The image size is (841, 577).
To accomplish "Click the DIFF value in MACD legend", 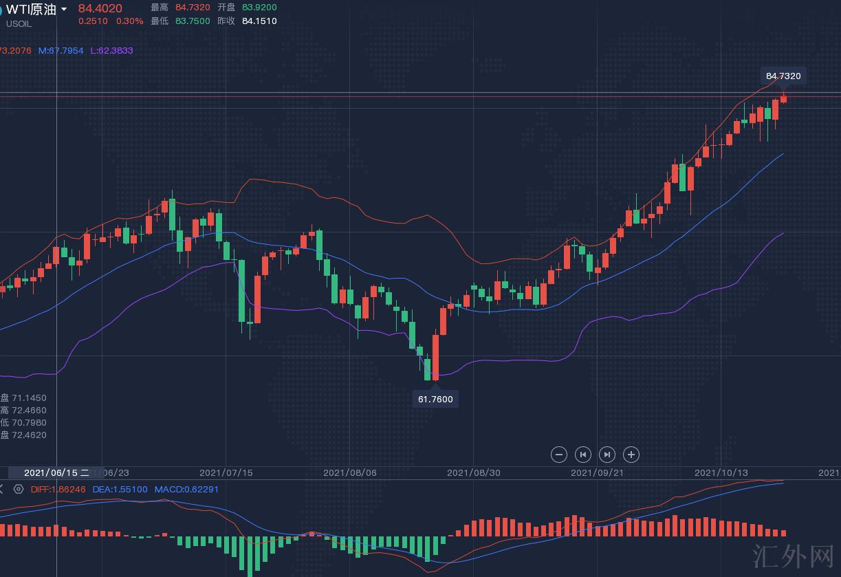I will tap(58, 489).
